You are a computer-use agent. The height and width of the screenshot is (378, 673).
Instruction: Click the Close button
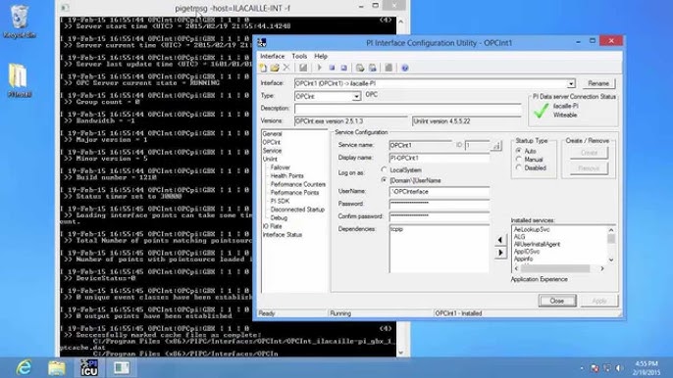coord(557,301)
